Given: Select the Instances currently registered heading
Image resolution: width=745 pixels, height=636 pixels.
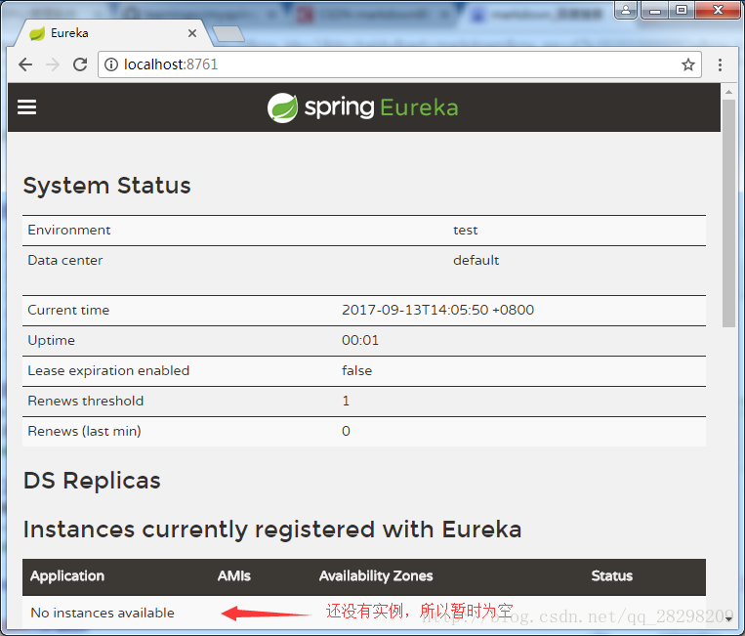Looking at the screenshot, I should coord(272,530).
